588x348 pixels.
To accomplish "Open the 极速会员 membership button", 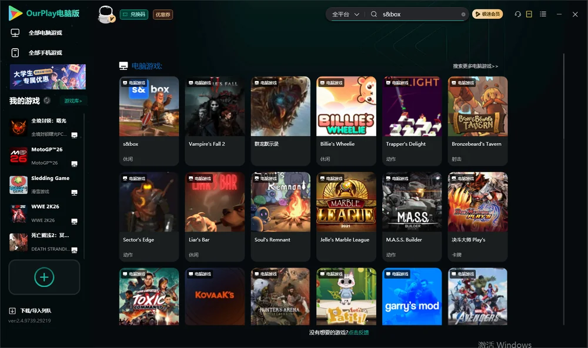I will click(x=487, y=14).
